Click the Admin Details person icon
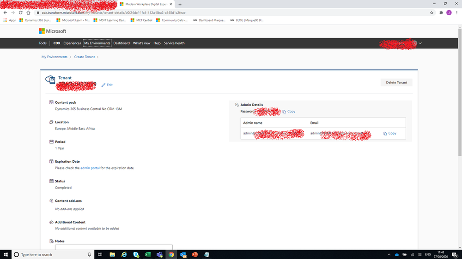Screen dimensions: 462x259 [237, 105]
